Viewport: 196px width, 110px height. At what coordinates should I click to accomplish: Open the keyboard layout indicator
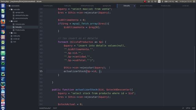coord(159,2)
